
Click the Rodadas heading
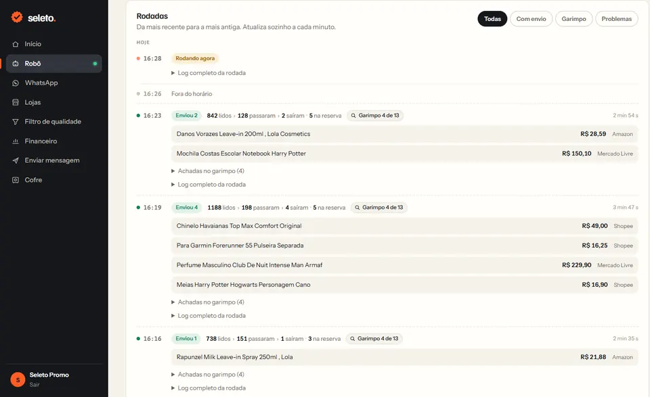point(152,16)
